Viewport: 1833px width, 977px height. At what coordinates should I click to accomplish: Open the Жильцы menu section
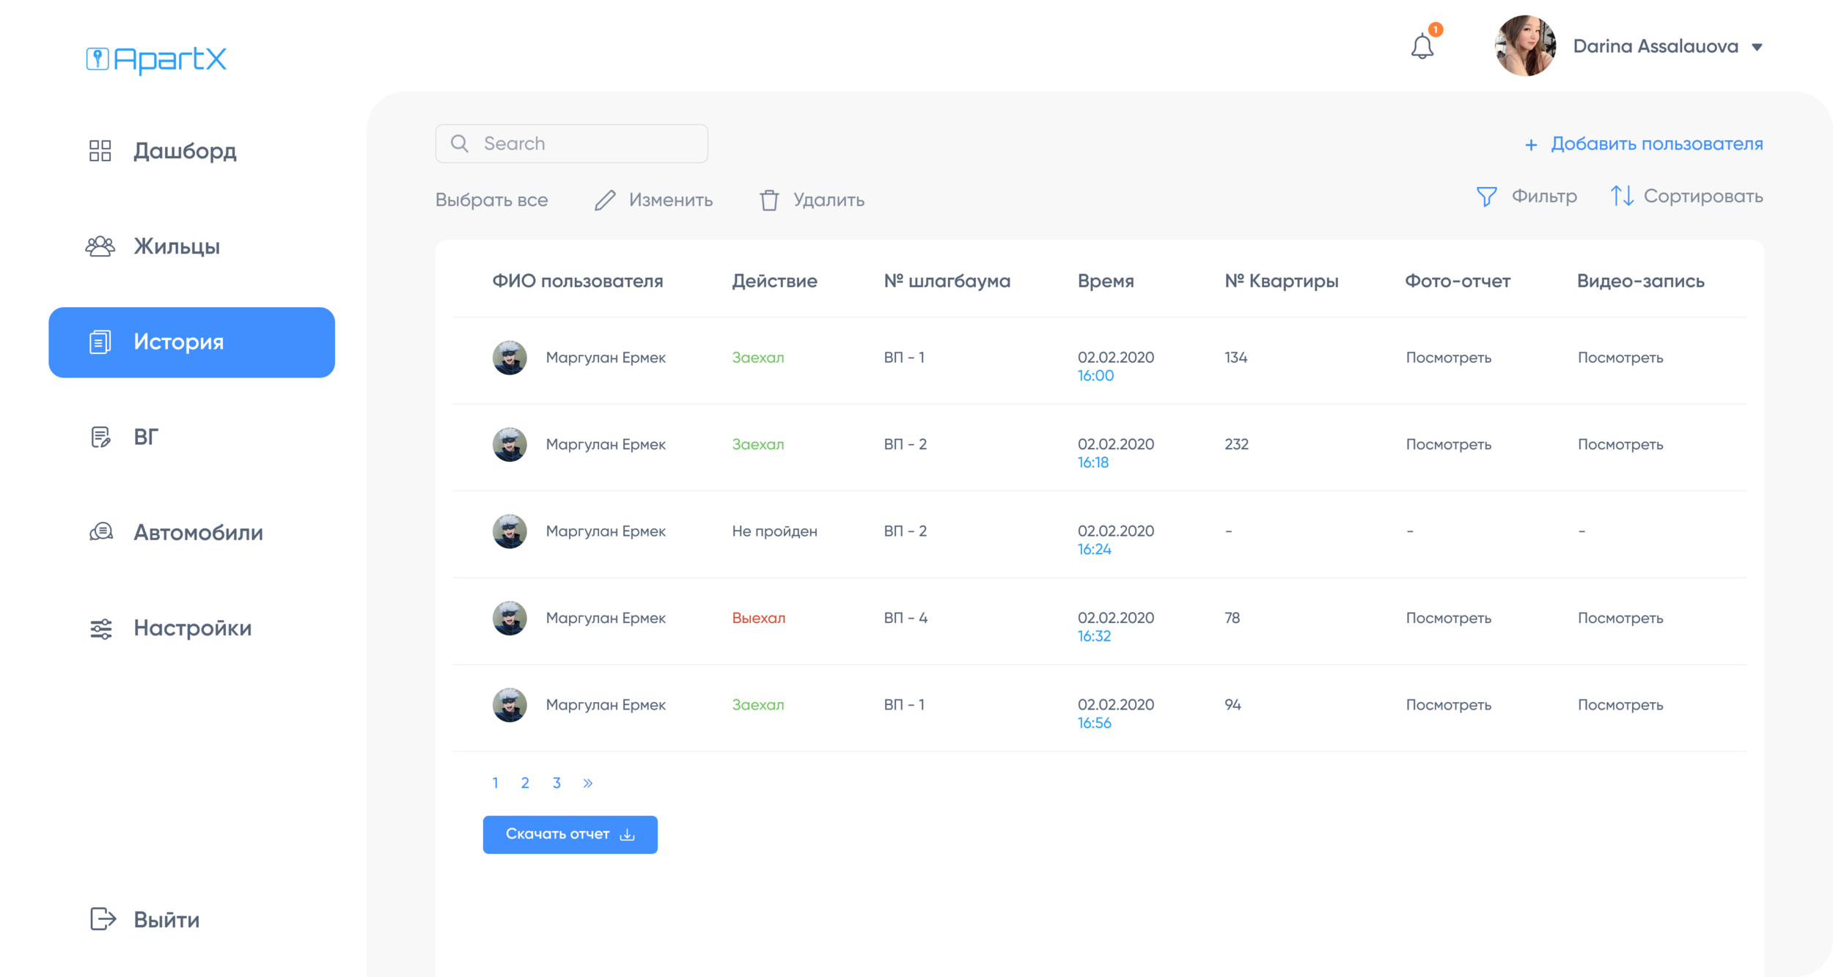coord(177,246)
